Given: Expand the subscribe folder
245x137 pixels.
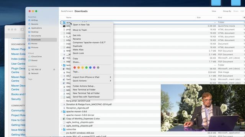Looking at the screenshot, I should pyautogui.click(x=62, y=129).
